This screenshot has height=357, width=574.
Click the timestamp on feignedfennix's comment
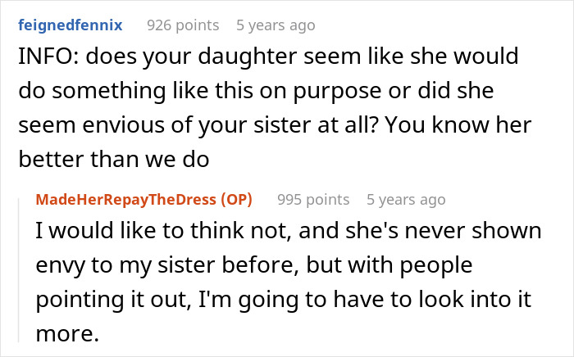click(x=275, y=25)
